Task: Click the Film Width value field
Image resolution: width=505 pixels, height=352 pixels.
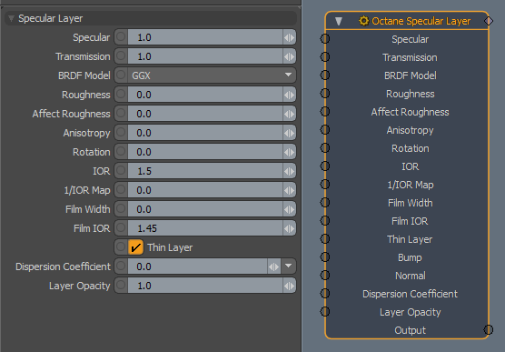Action: click(205, 209)
